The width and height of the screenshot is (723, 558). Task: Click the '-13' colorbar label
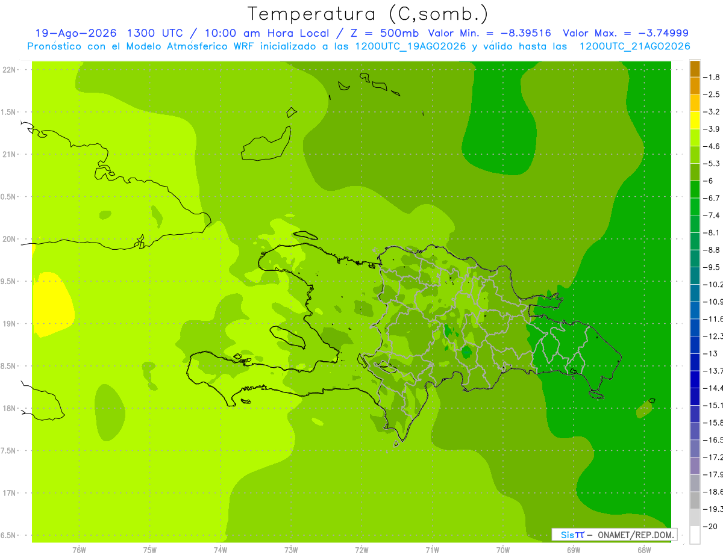tap(711, 353)
